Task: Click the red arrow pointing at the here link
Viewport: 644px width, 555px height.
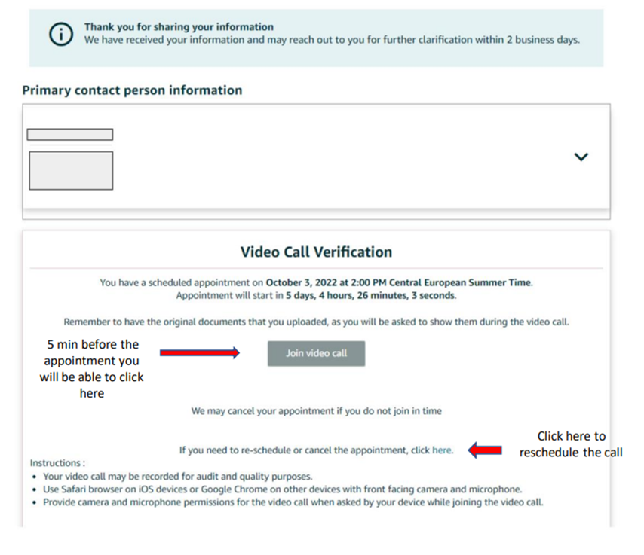Action: pos(485,450)
